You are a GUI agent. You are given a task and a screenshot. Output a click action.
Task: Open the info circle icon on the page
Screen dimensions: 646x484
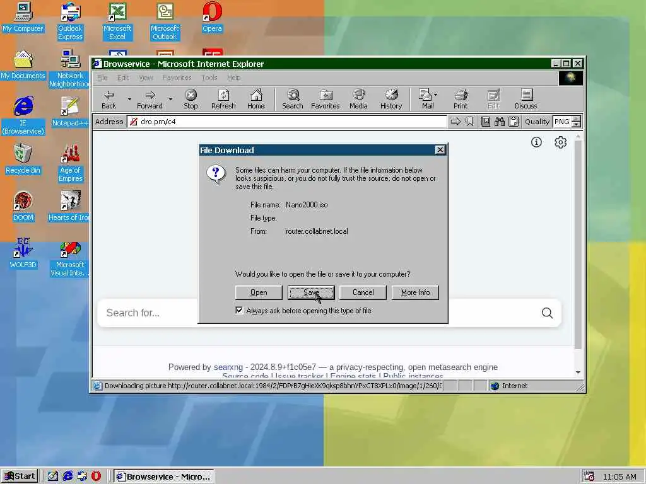(x=536, y=142)
